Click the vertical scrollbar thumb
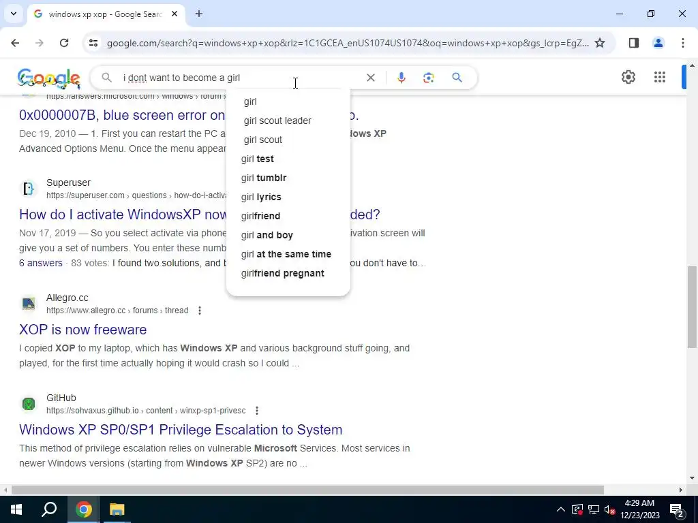698x523 pixels. [x=692, y=307]
